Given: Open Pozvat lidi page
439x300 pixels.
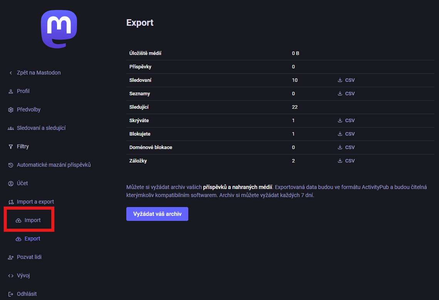Looking at the screenshot, I should pos(29,257).
